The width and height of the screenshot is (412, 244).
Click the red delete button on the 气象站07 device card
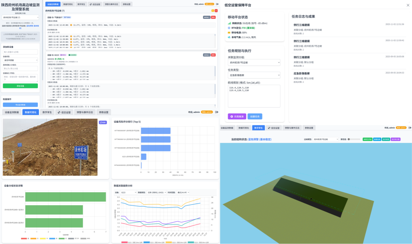(x=213, y=17)
